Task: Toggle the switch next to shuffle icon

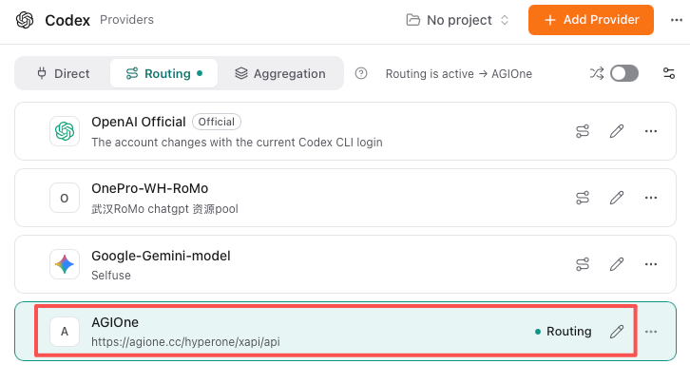Action: pos(624,73)
